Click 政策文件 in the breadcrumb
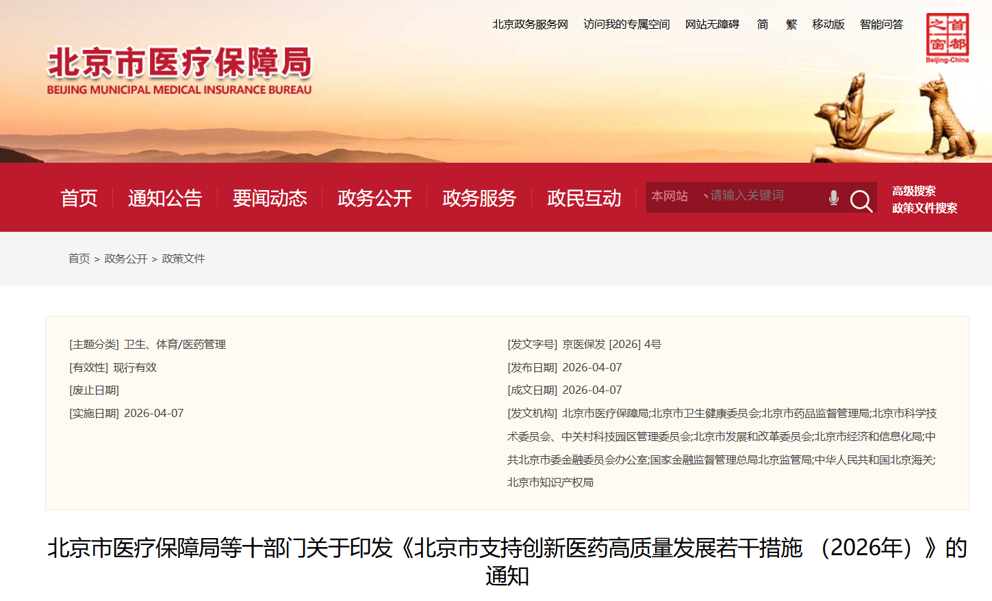This screenshot has height=601, width=992. [x=183, y=258]
